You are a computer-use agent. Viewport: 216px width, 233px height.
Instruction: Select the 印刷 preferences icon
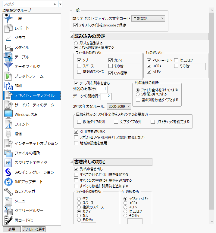click(8, 86)
